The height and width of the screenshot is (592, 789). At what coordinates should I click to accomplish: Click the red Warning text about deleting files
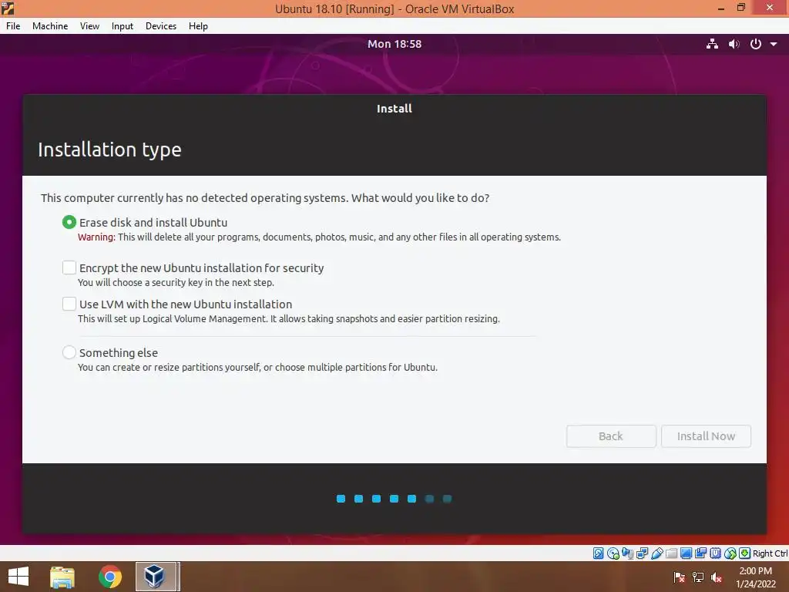click(x=319, y=237)
